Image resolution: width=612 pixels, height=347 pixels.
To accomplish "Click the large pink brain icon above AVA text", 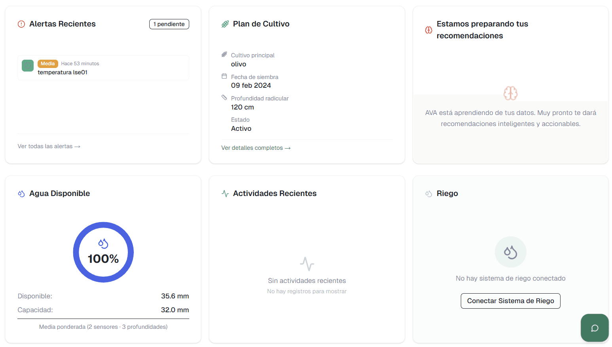I will 511,93.
